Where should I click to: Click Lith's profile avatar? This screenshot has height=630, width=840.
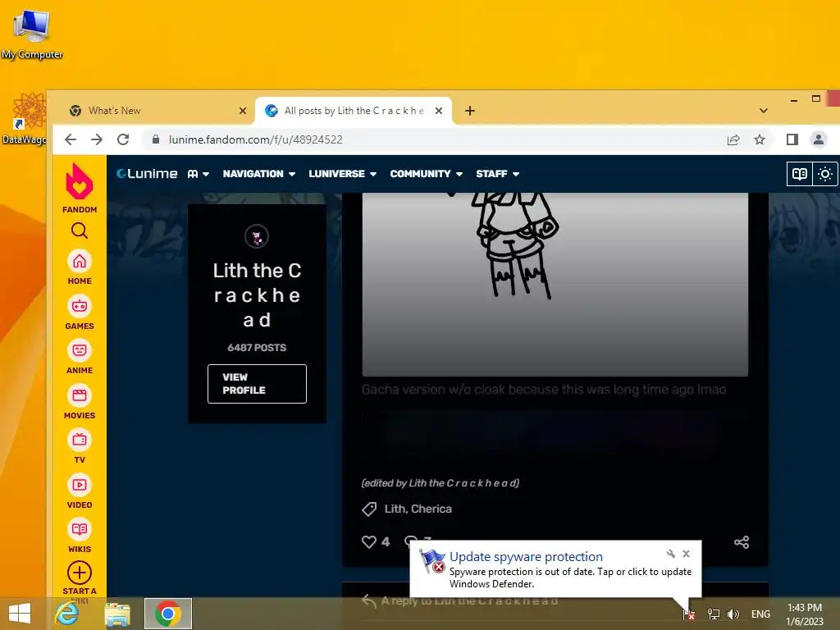257,236
